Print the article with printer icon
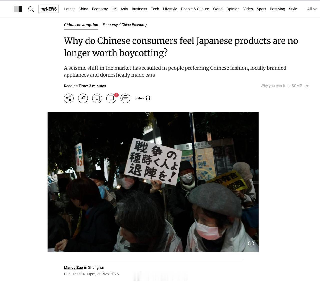This screenshot has height=284, width=320. click(125, 98)
